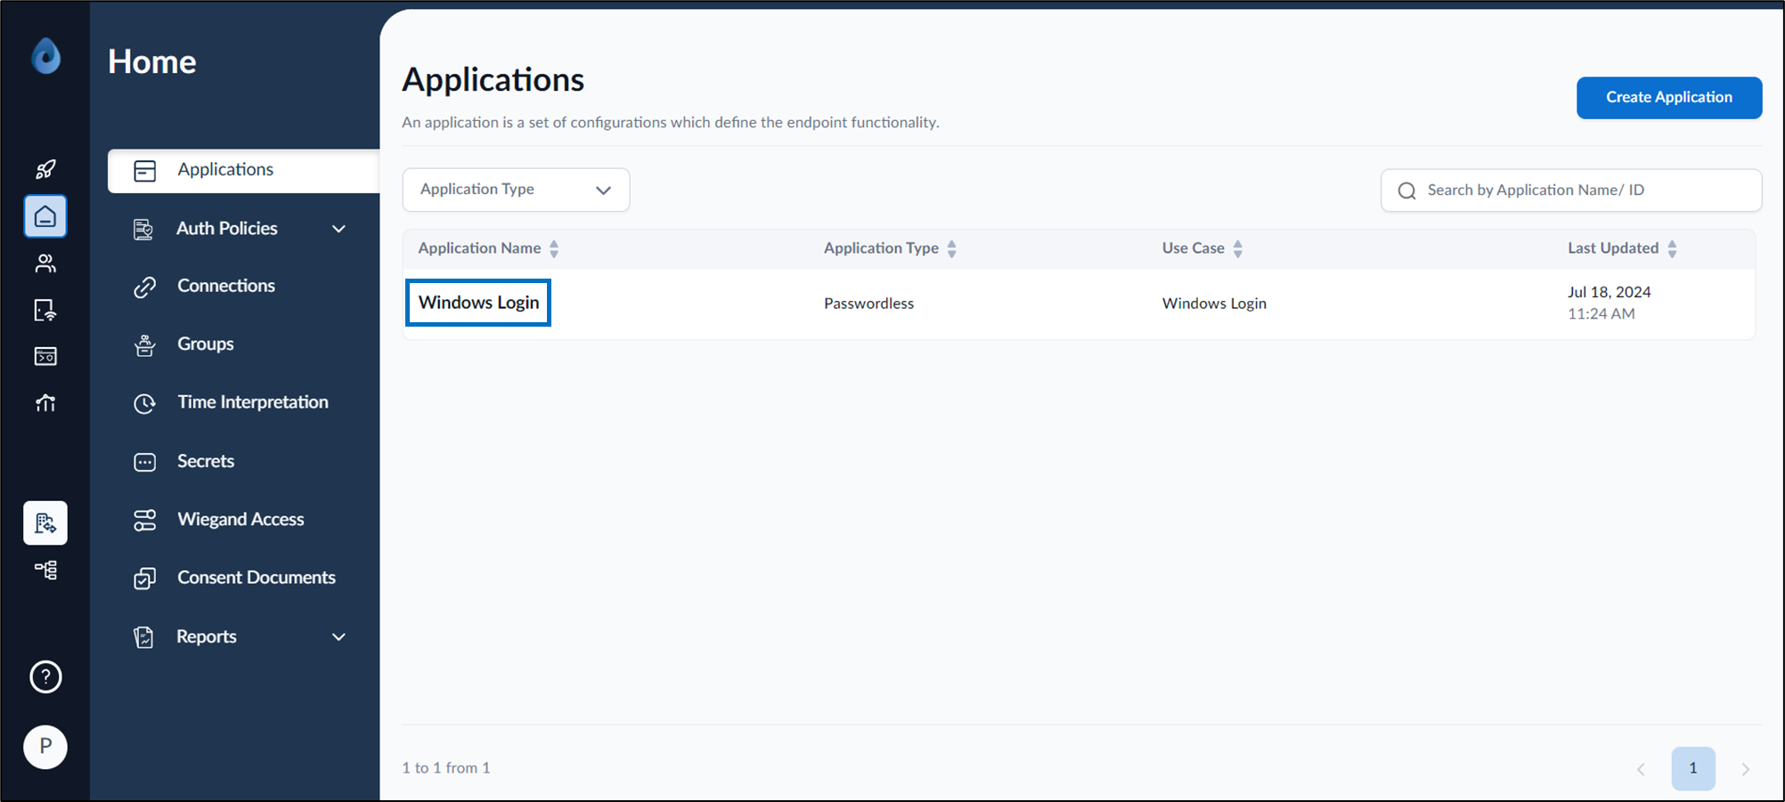Image resolution: width=1785 pixels, height=802 pixels.
Task: Click the Create Application button
Action: click(x=1668, y=97)
